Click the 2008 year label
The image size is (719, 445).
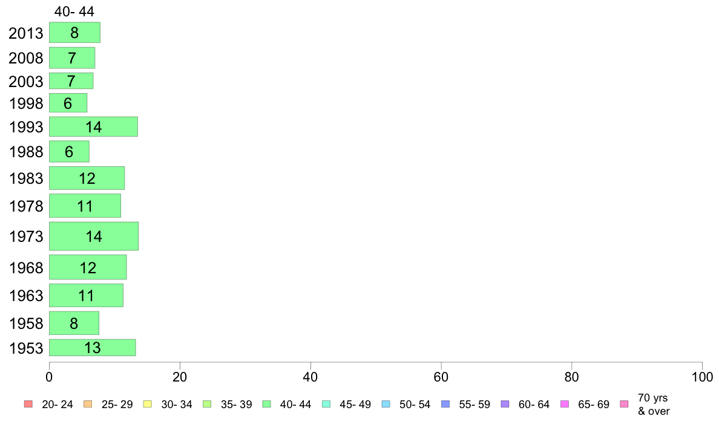[x=25, y=58]
